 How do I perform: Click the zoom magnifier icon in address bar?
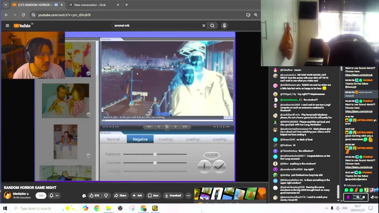point(256,15)
